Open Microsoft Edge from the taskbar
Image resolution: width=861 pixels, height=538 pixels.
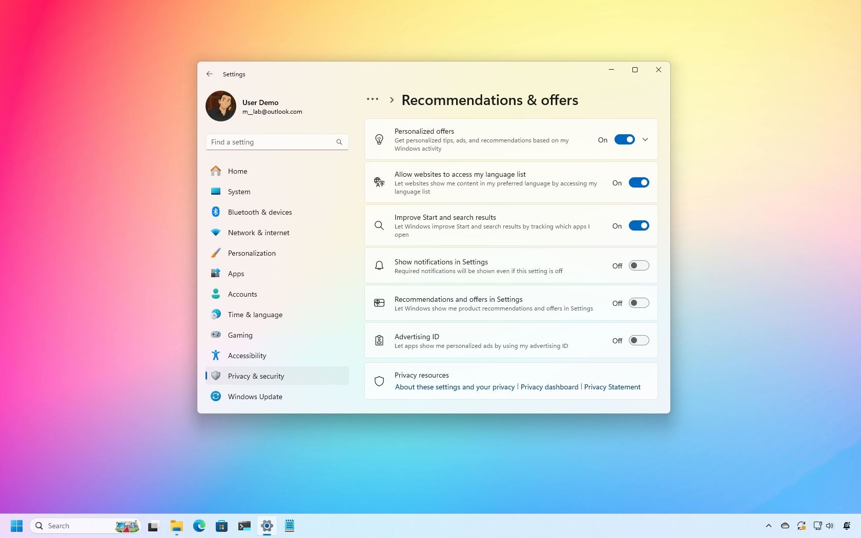pyautogui.click(x=199, y=526)
